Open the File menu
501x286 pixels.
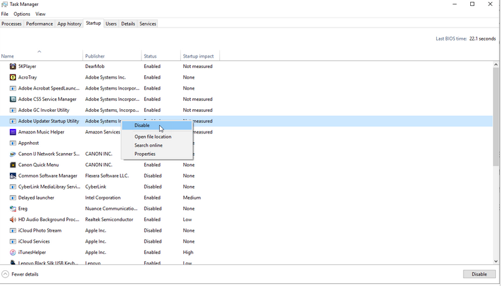(5, 14)
